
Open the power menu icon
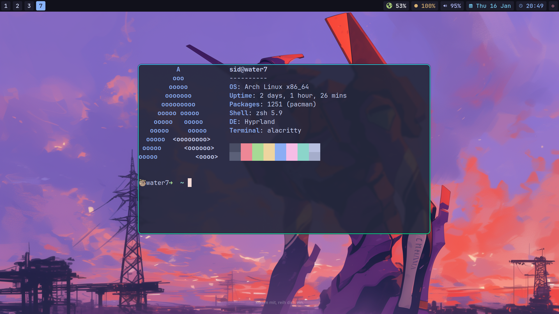(x=553, y=6)
